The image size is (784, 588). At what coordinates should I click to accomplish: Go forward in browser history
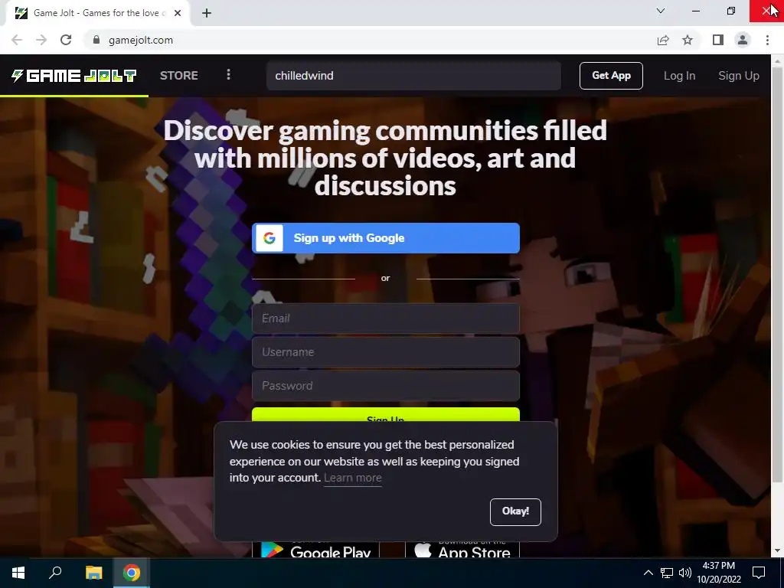[x=41, y=40]
